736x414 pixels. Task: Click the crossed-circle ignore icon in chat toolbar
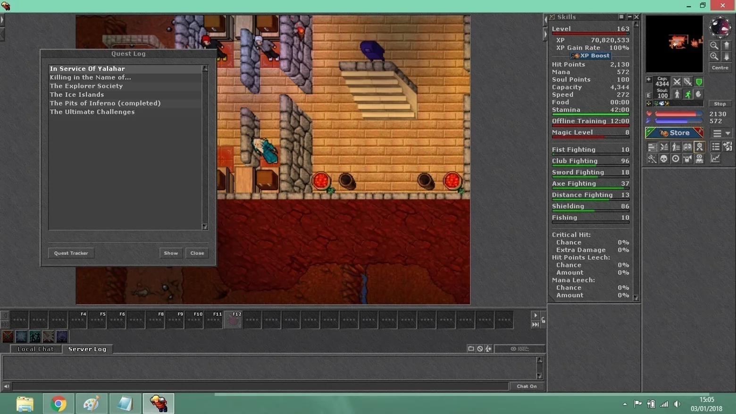(480, 348)
